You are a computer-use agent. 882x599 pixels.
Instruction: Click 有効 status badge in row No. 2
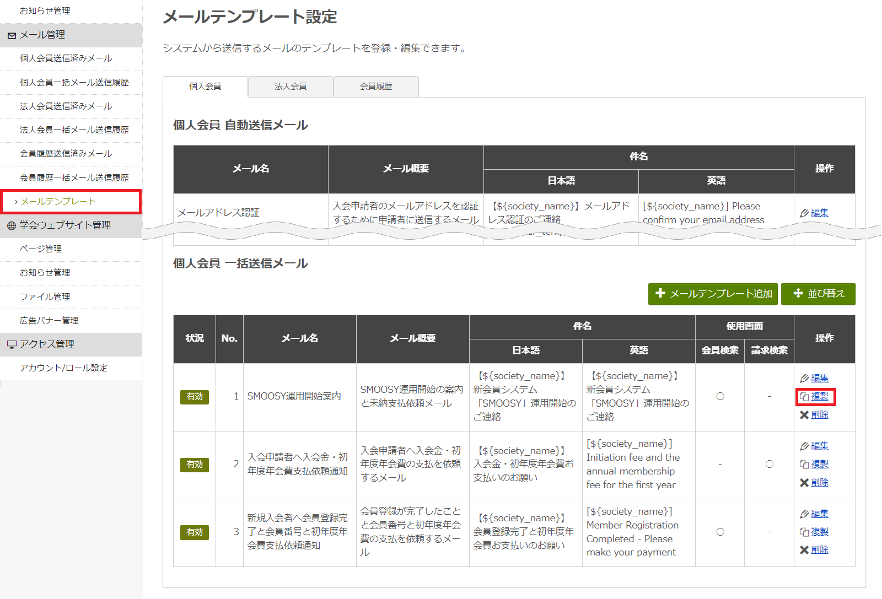[x=195, y=465]
